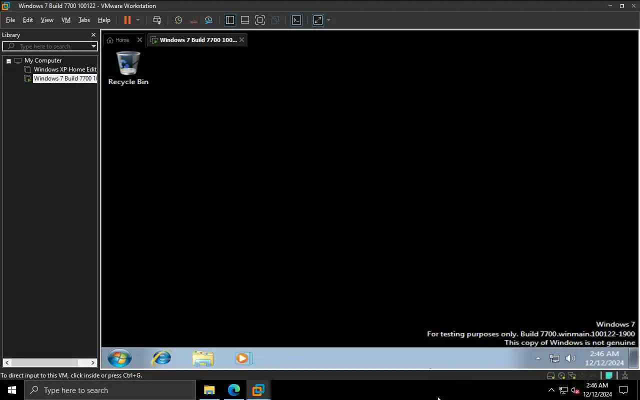Click Send Ctrl+Alt+Del toolbar icon
Viewport: 640px width, 400px height.
pos(157,20)
